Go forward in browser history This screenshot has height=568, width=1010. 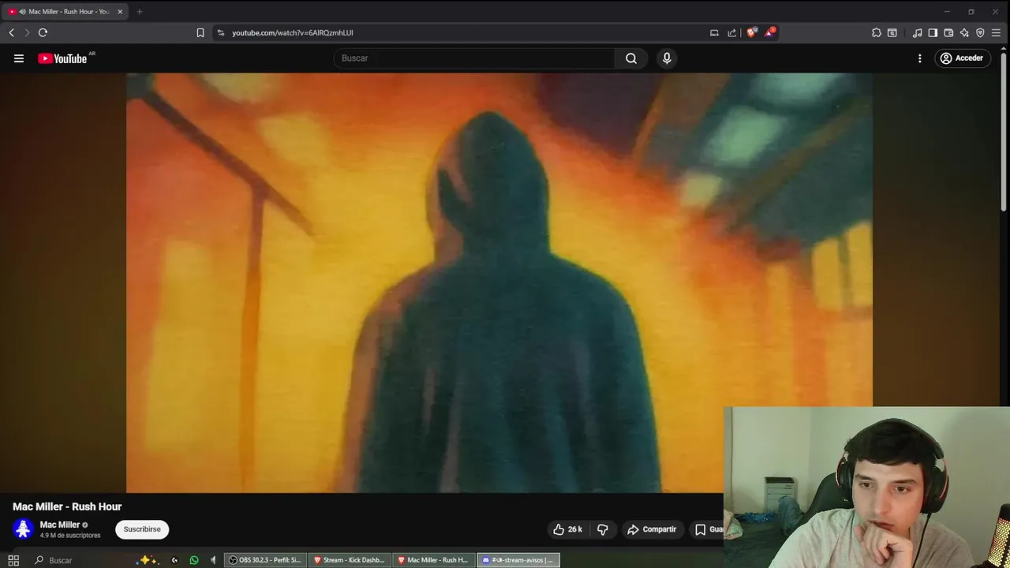[x=26, y=32]
